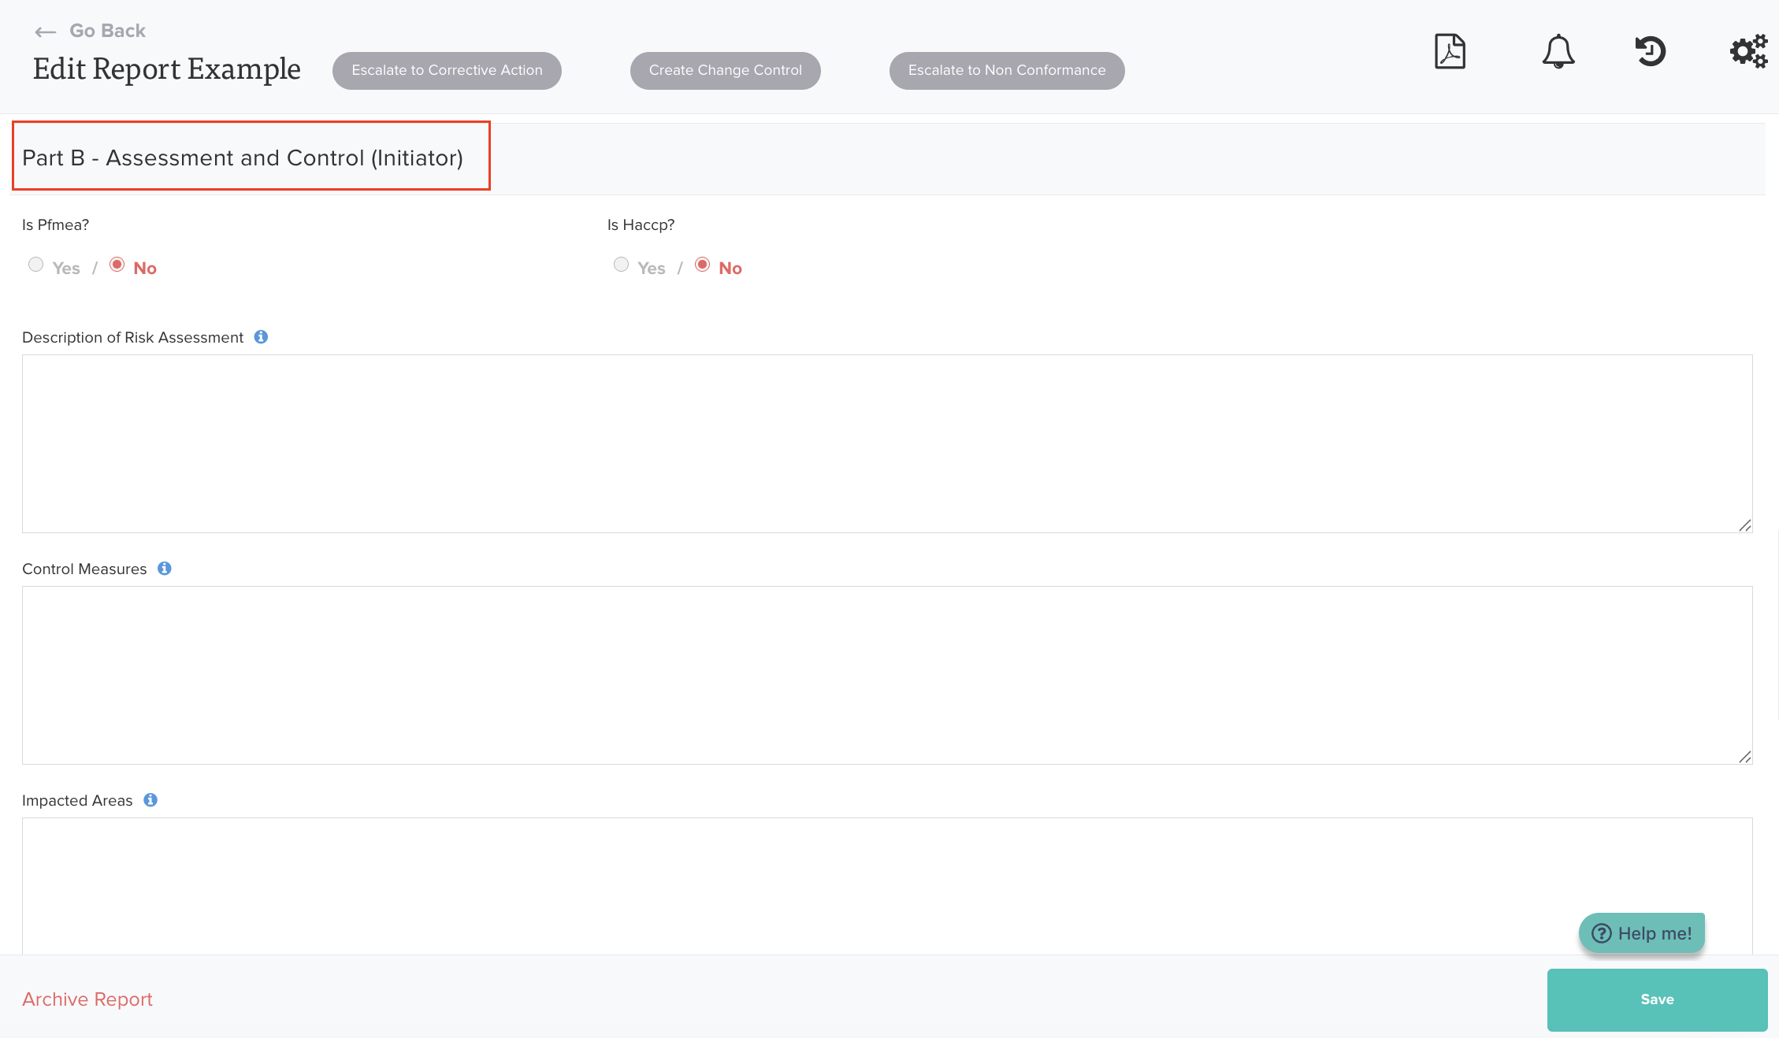Select No for Is Haccp

click(x=703, y=265)
